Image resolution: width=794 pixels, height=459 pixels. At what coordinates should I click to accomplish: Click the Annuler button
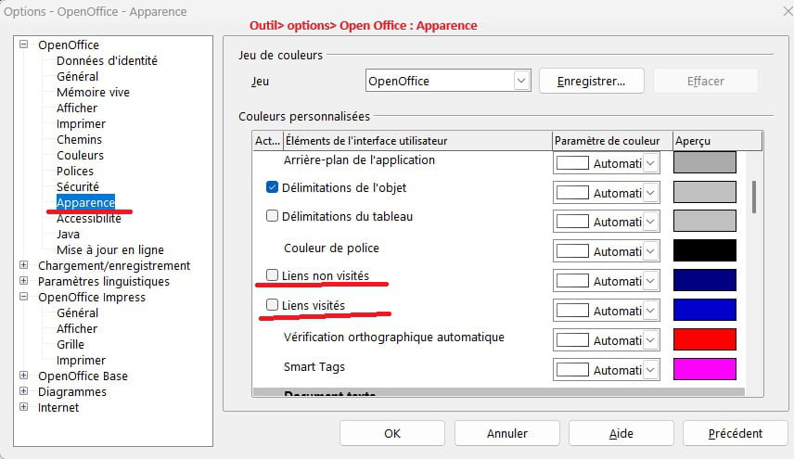coord(506,433)
